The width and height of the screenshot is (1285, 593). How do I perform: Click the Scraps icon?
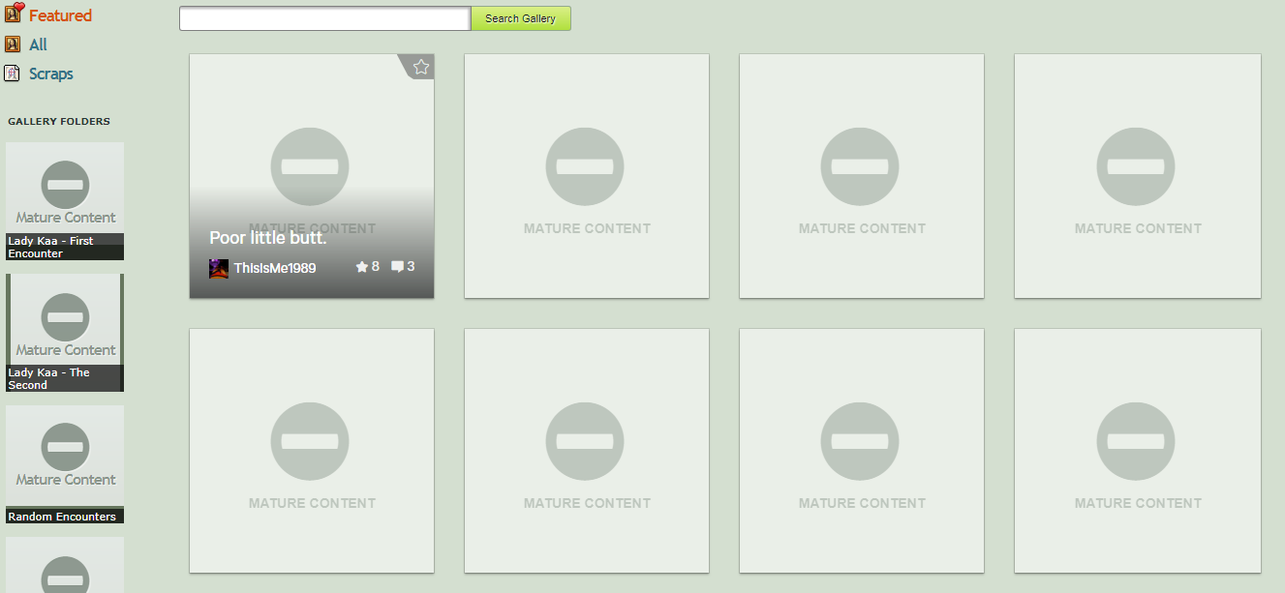[x=13, y=74]
